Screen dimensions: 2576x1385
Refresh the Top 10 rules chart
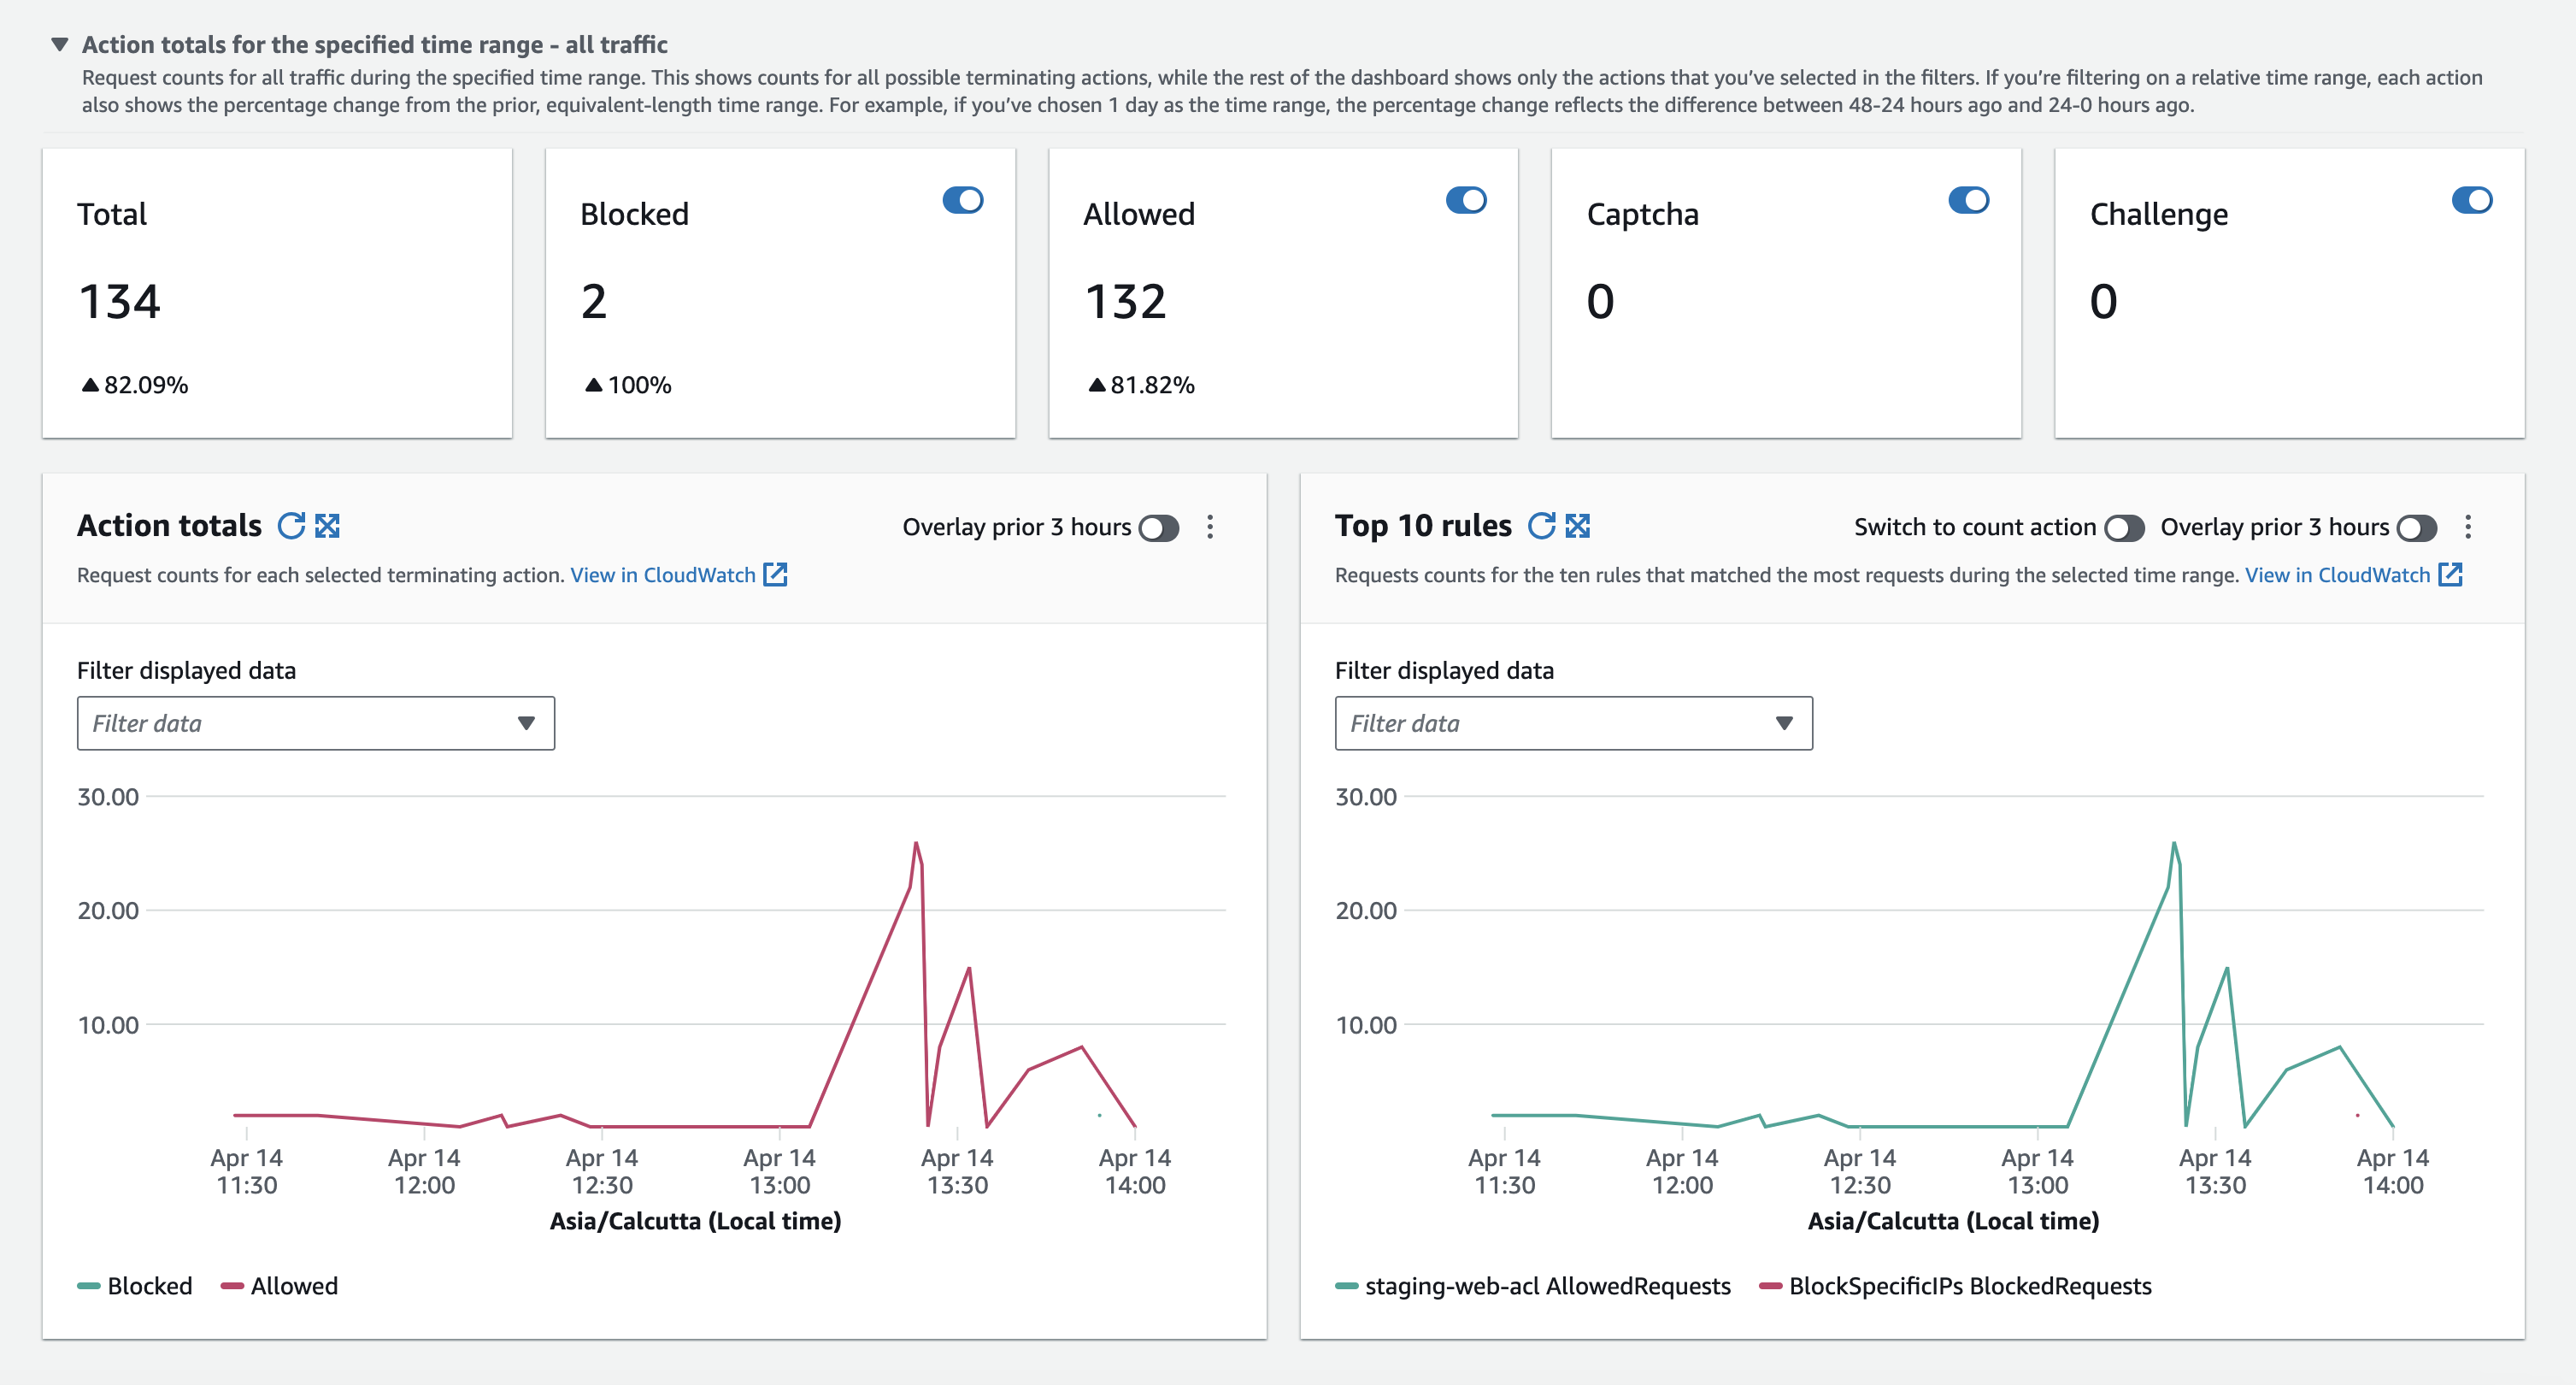click(x=1541, y=525)
